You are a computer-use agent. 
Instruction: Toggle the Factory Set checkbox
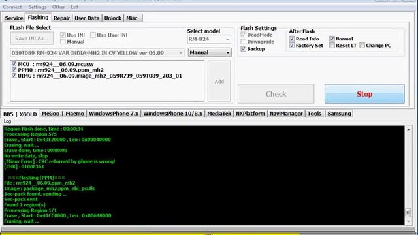click(292, 46)
